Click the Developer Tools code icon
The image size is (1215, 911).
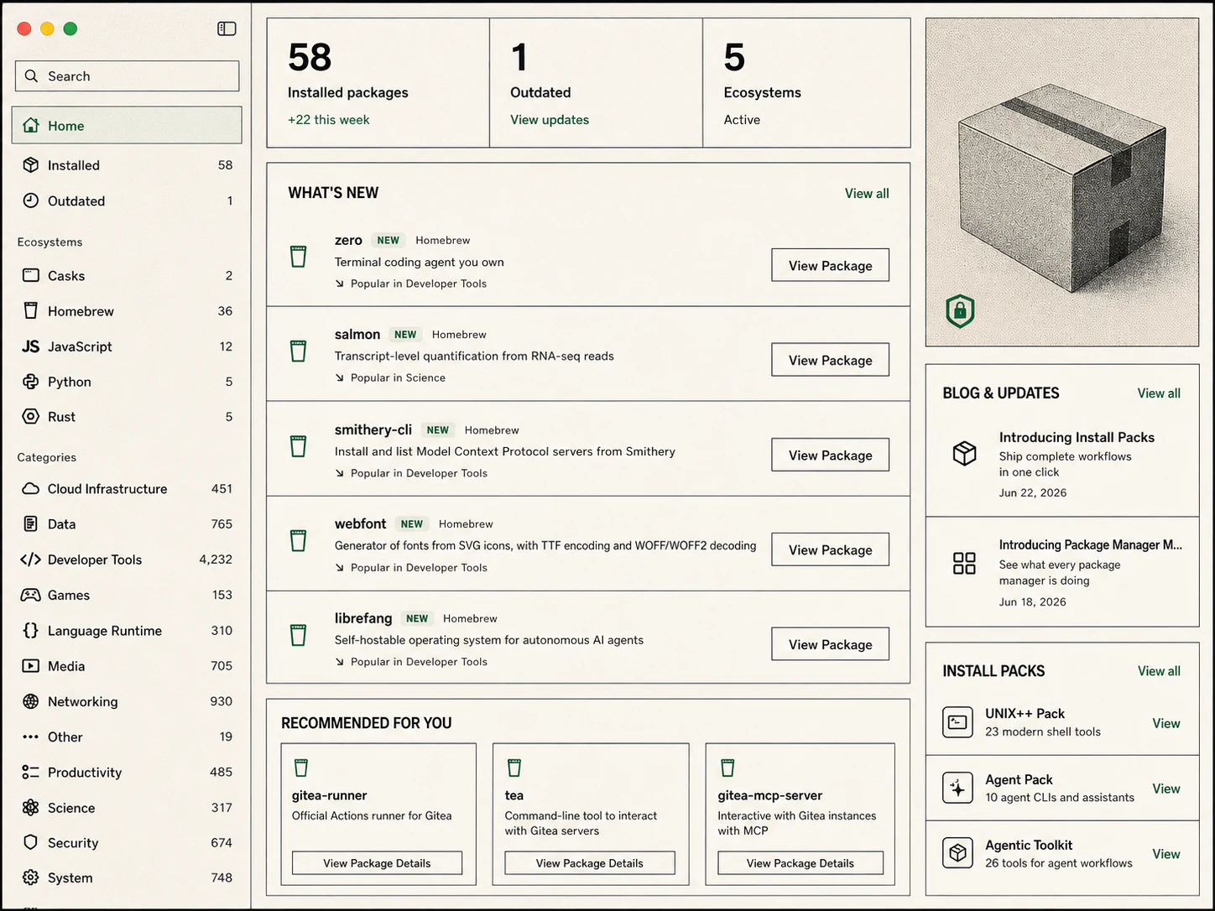[x=31, y=560]
